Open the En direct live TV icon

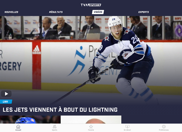coord(127,127)
